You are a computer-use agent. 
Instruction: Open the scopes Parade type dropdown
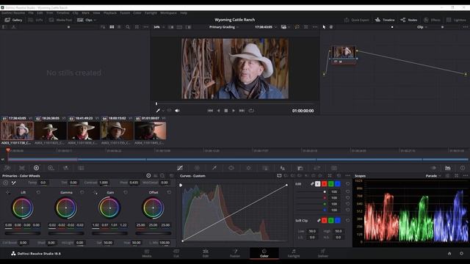[x=433, y=176]
